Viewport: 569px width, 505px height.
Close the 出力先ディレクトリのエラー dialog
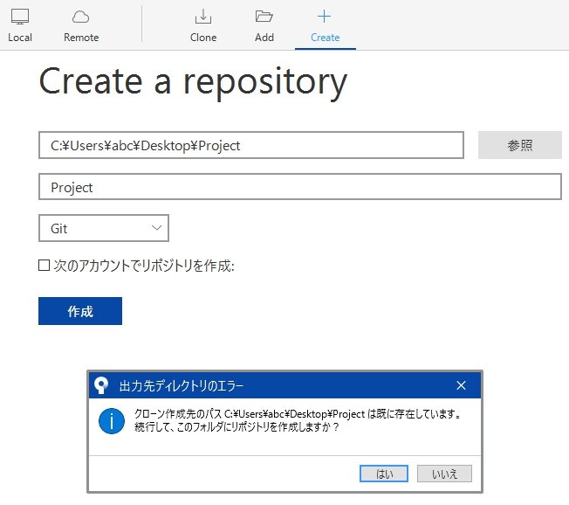coord(461,385)
